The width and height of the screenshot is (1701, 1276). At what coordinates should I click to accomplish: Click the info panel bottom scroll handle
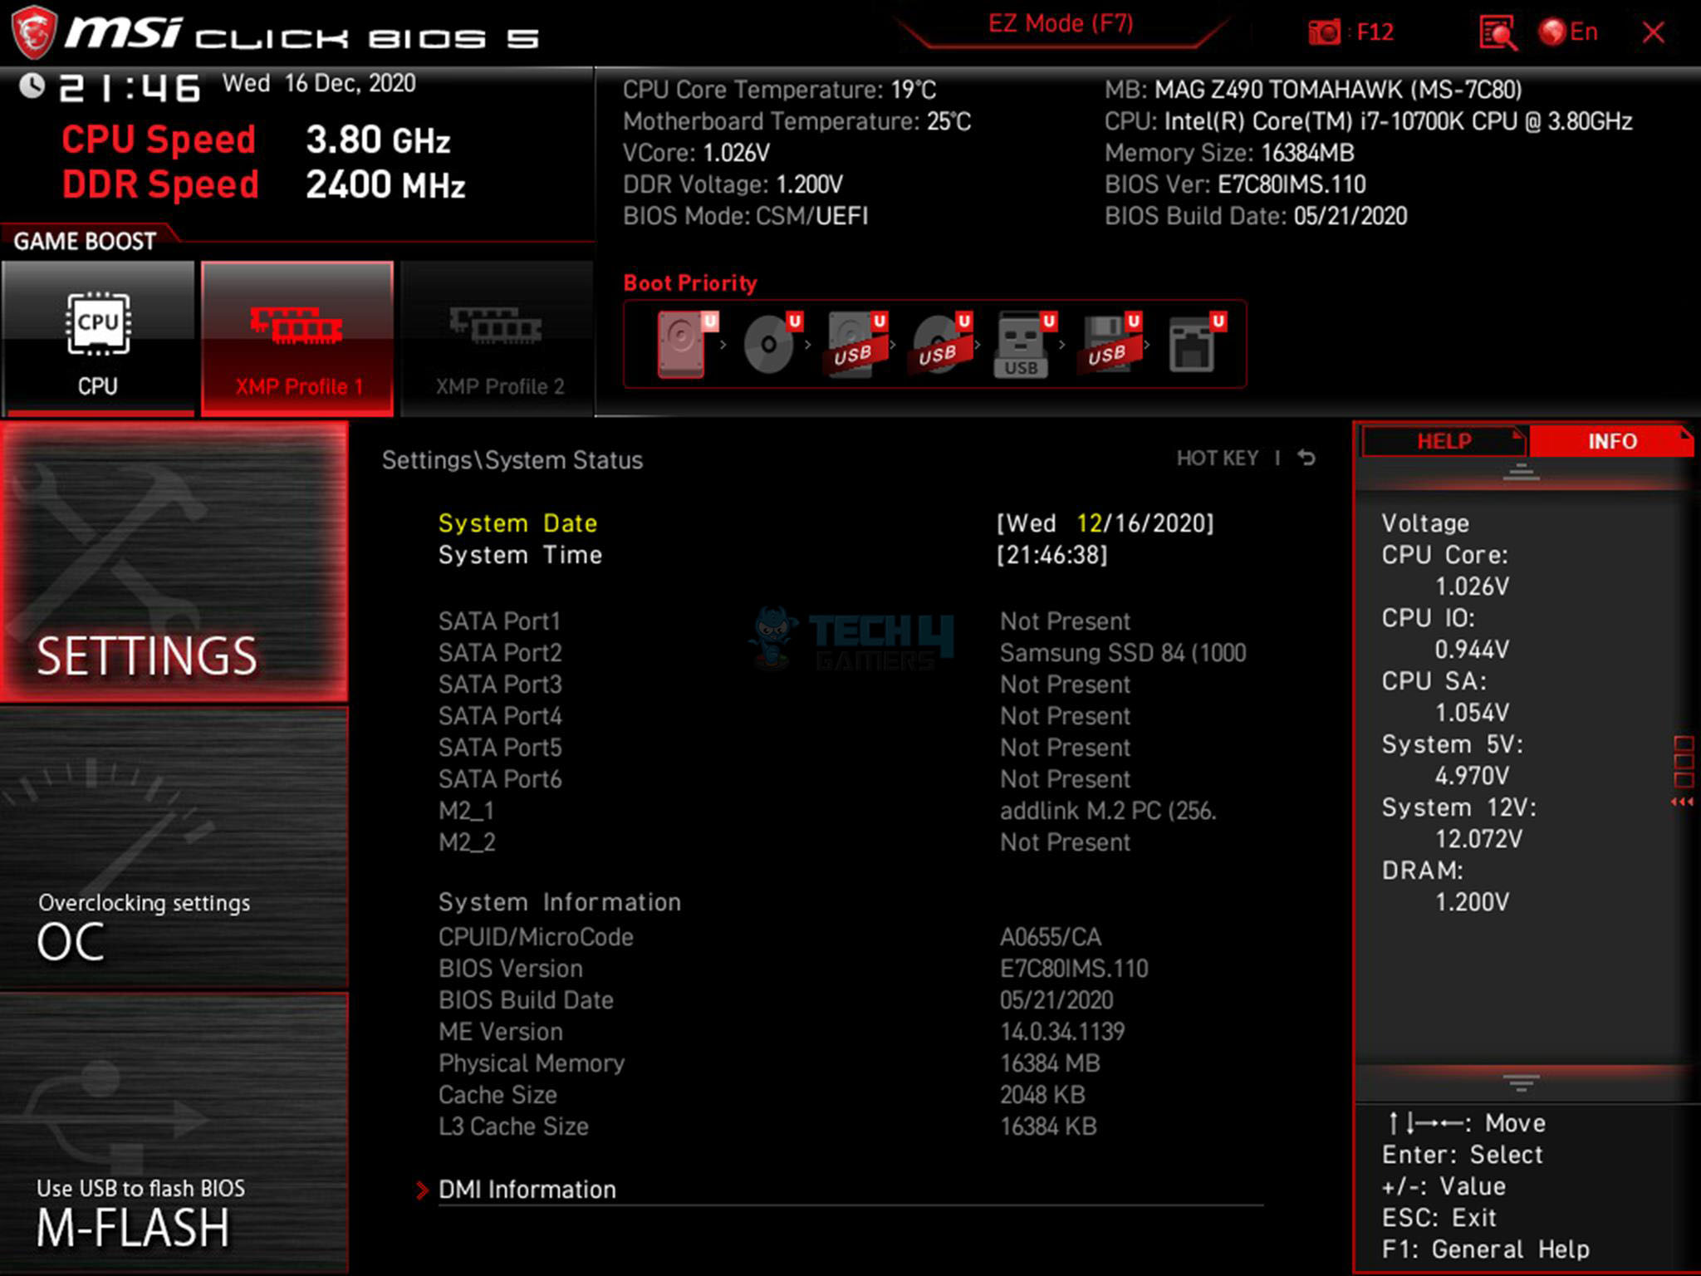click(x=1522, y=1082)
